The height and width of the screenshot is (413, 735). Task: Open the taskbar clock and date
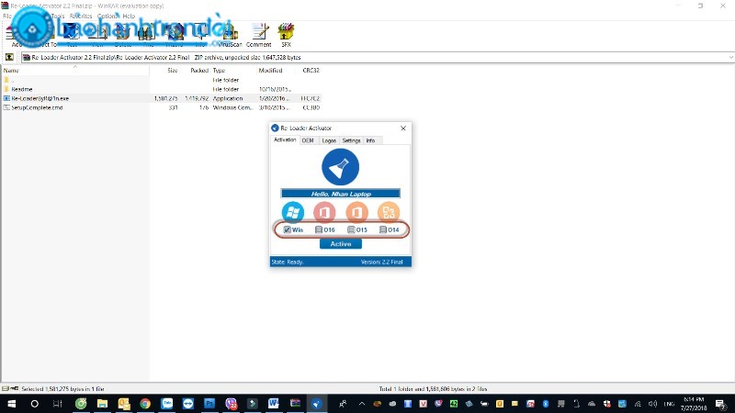tap(694, 404)
